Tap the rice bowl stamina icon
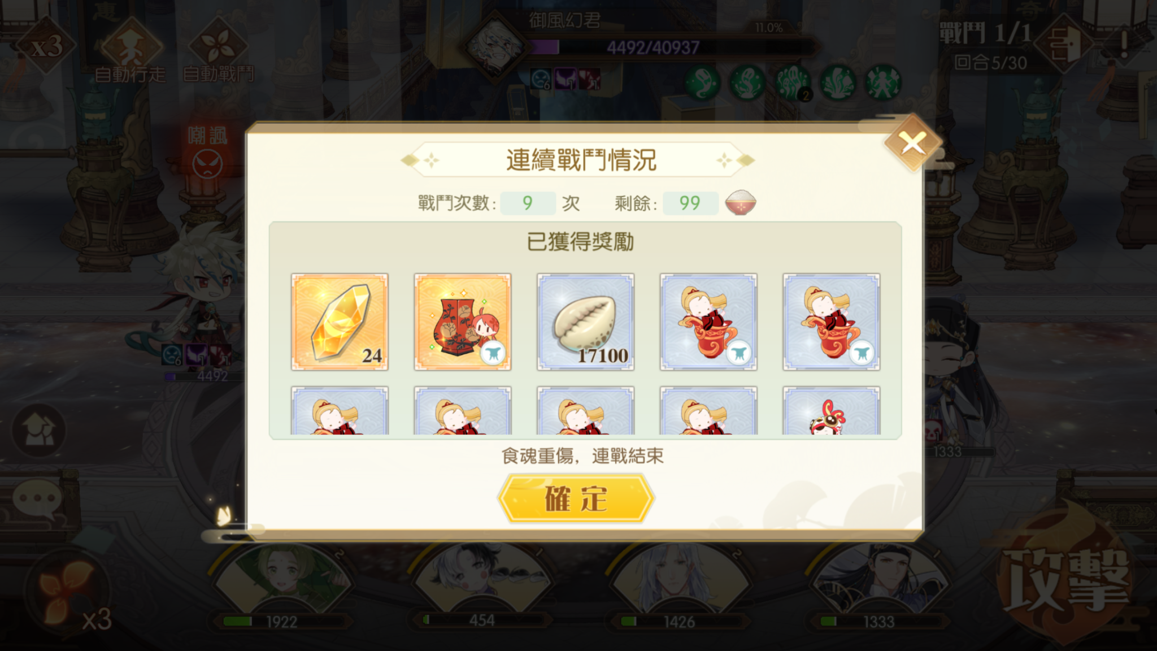This screenshot has width=1157, height=651. (741, 203)
